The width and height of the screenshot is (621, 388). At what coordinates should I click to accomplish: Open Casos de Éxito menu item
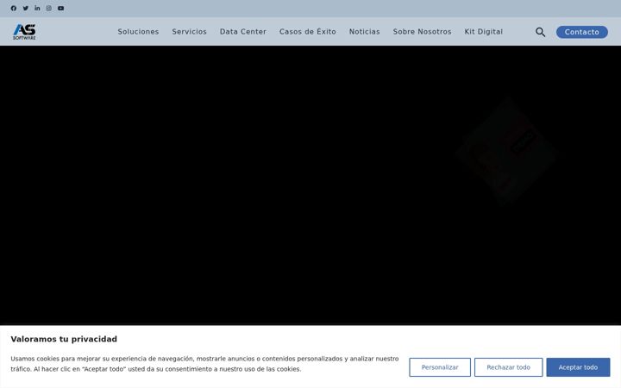308,32
